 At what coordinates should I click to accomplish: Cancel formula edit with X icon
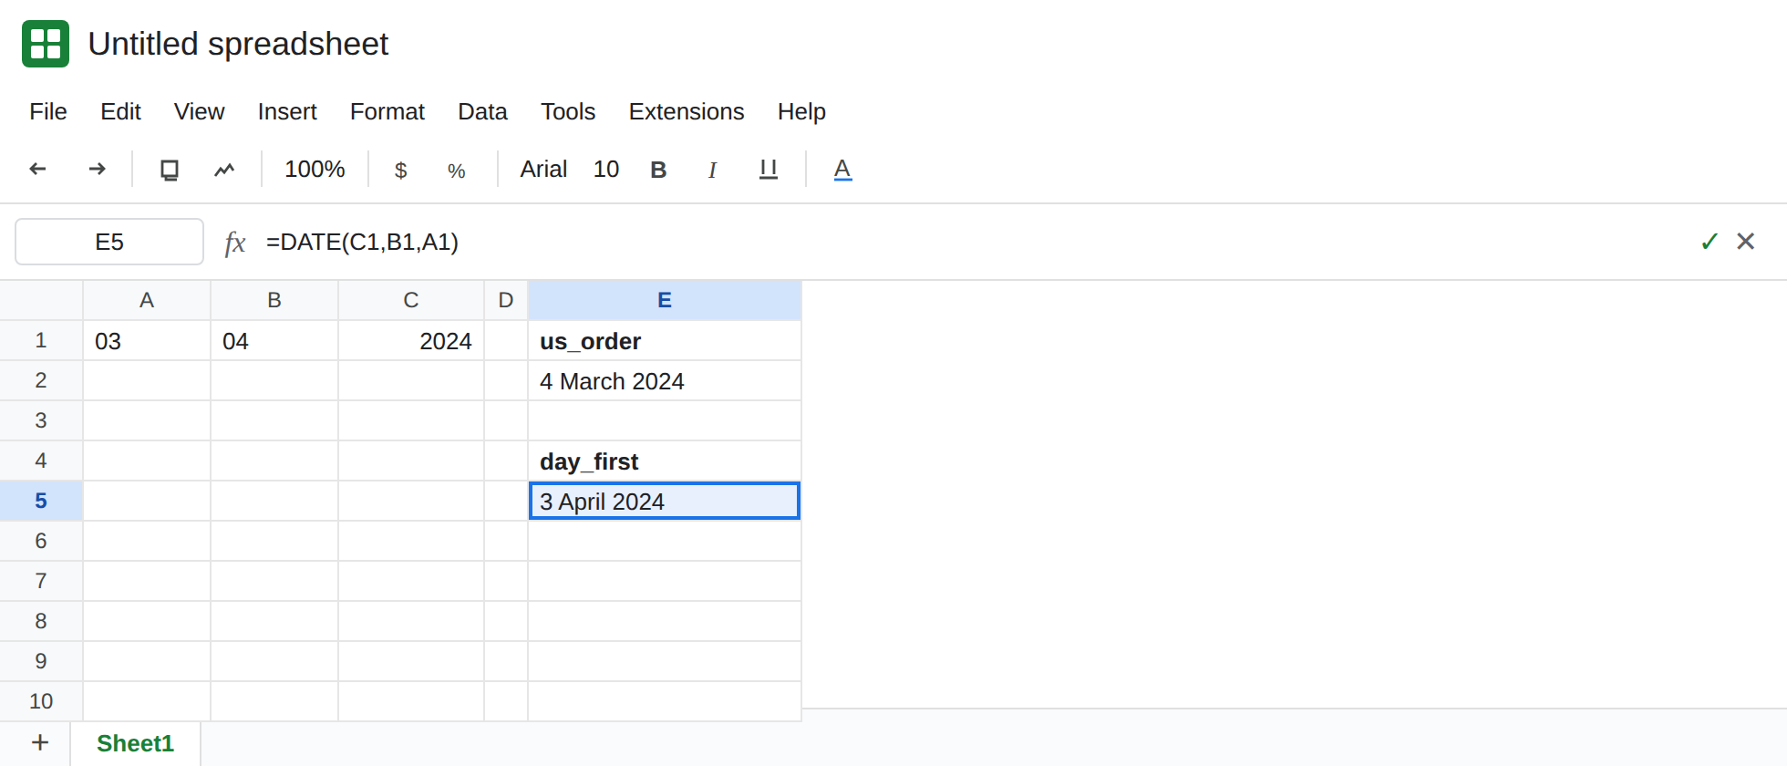pos(1746,241)
